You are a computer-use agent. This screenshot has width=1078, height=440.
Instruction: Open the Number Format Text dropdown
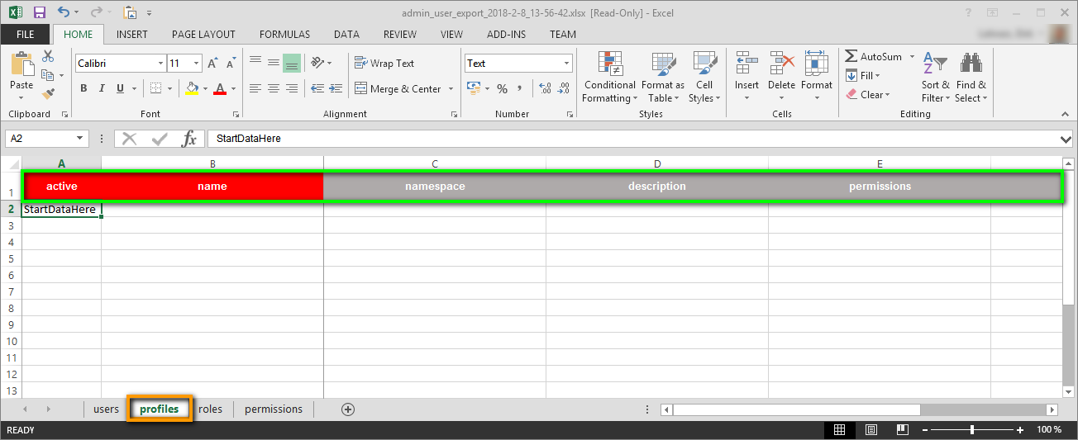[566, 64]
